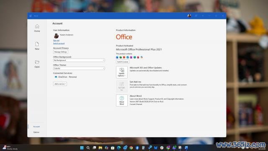Select Options in the bottom sidebar
The width and height of the screenshot is (268, 151).
click(x=36, y=132)
